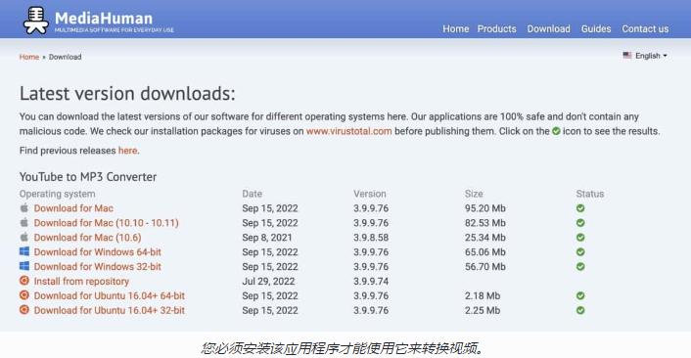Open green status check for 2.18 Mb row
Viewport: 691px width, 358px height.
click(580, 296)
